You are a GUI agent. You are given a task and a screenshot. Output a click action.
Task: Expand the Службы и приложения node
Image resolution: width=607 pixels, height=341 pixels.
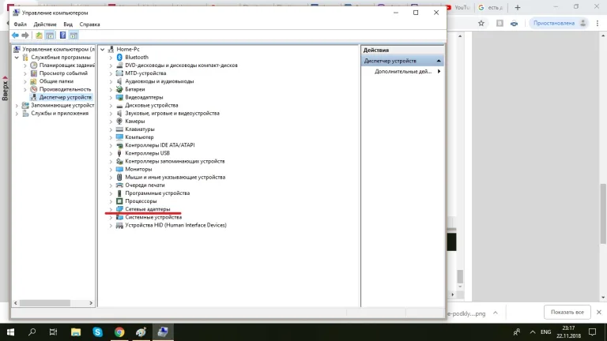click(17, 114)
